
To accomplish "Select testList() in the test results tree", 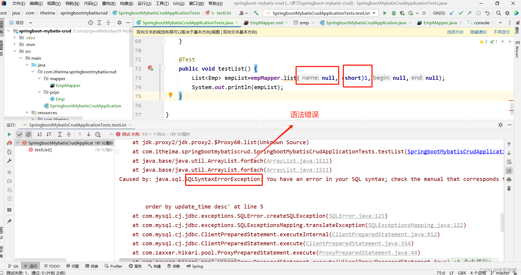I will pos(43,150).
